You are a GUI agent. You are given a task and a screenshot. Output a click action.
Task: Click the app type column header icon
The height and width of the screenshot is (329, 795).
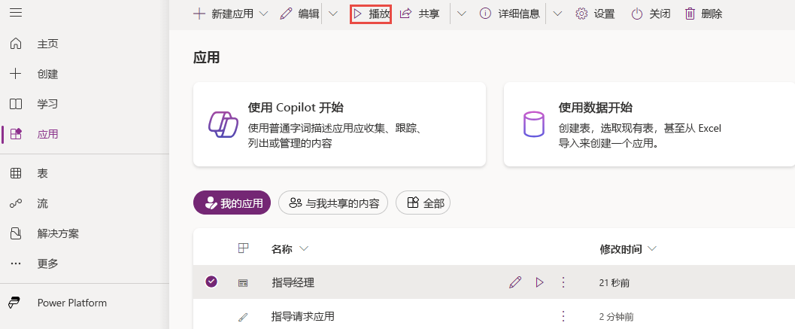tap(244, 248)
